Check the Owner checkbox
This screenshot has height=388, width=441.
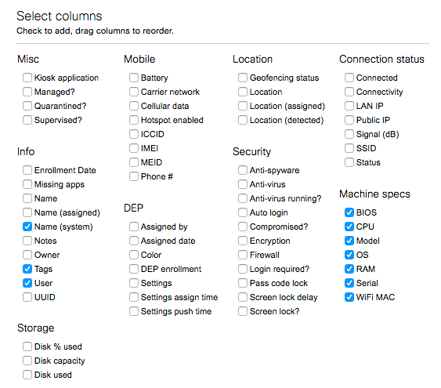point(27,255)
